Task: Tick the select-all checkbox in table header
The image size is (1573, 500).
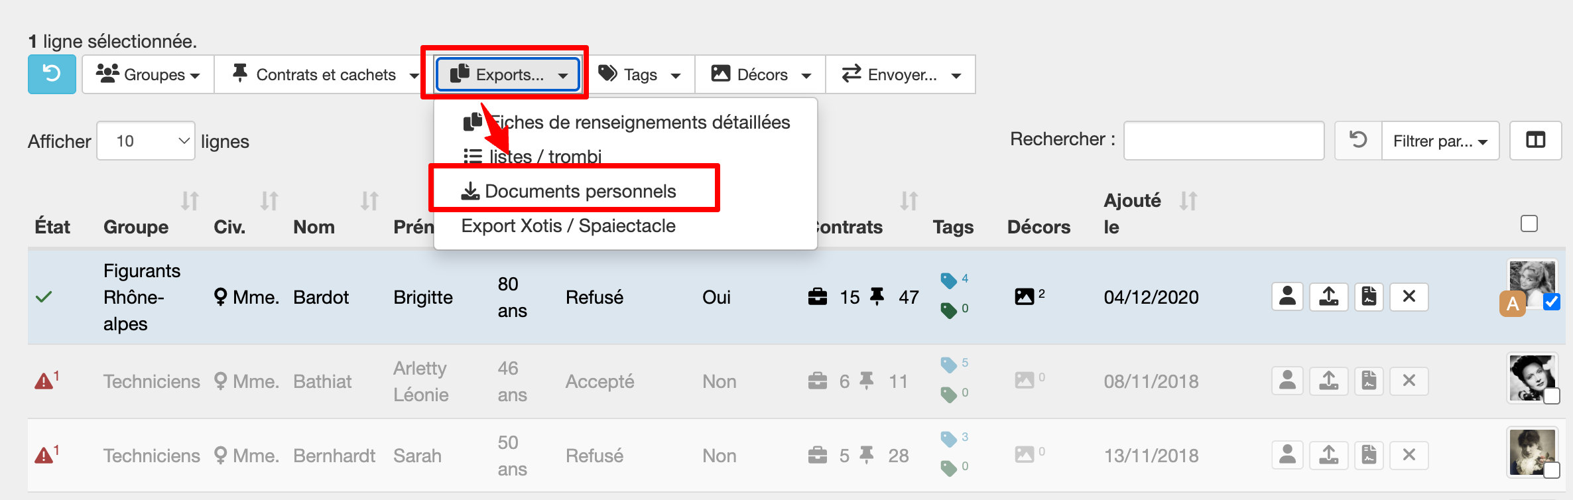Action: tap(1529, 223)
